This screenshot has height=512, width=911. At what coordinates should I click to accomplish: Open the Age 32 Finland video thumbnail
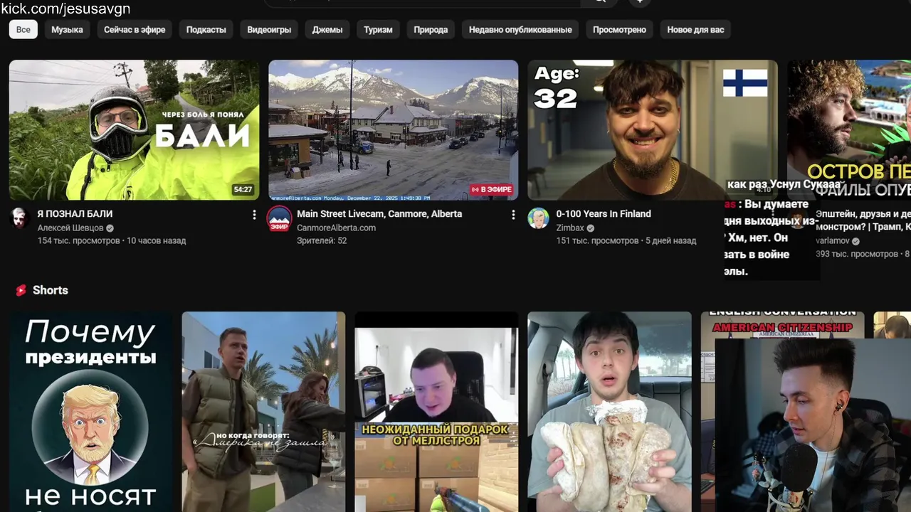point(652,130)
